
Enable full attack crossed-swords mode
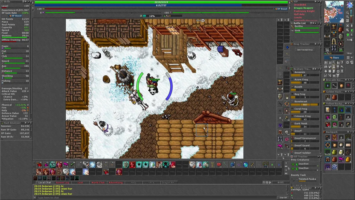(348, 26)
